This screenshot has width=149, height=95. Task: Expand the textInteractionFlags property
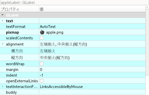[x=3, y=86]
